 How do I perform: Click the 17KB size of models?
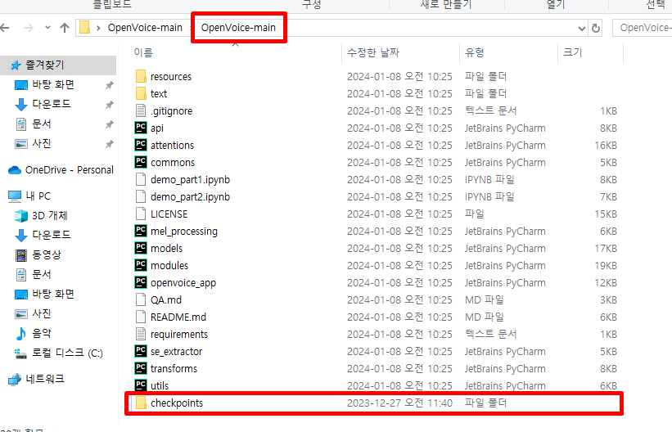click(606, 249)
